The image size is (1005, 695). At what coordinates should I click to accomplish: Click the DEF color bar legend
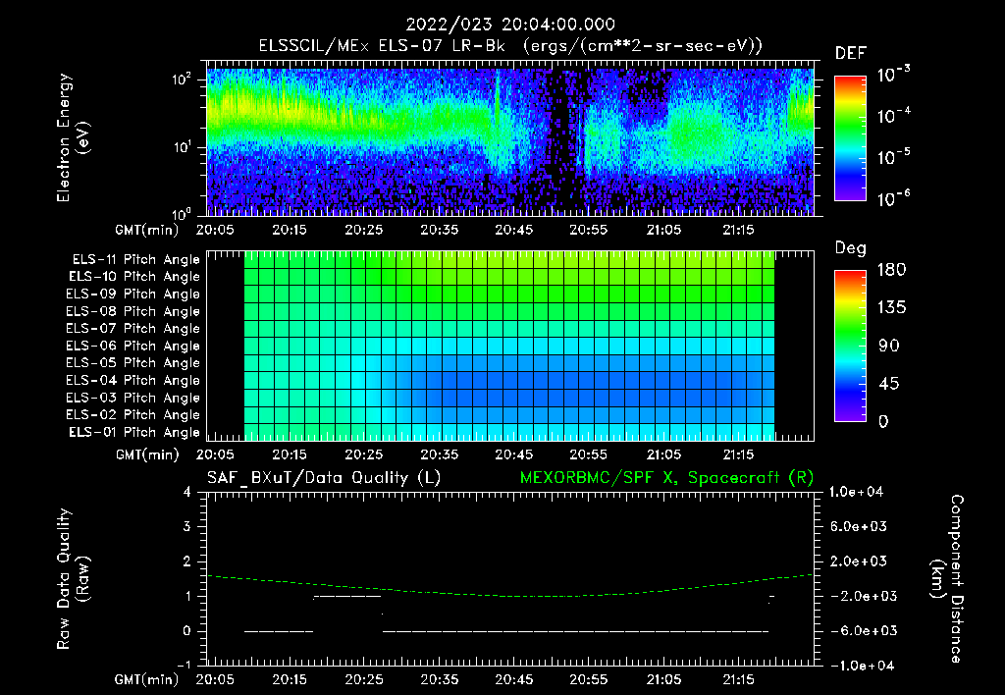click(850, 138)
